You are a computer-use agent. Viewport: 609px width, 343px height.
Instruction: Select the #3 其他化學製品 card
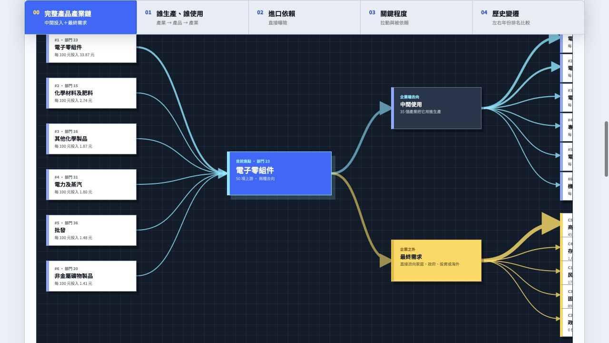tap(91, 139)
